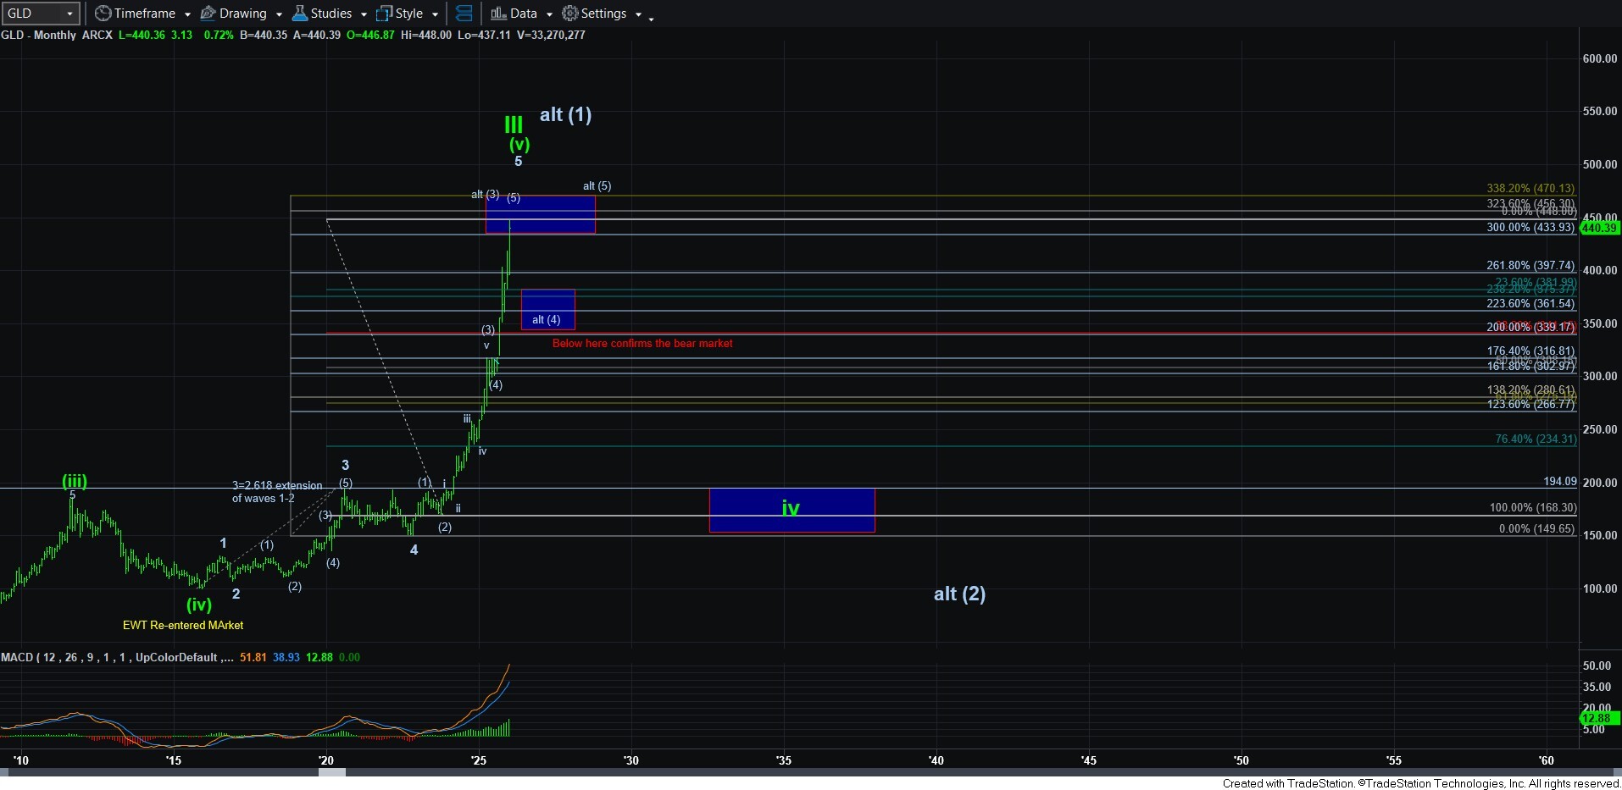Viewport: 1622px width, 790px height.
Task: Open the Style menu label
Action: tap(408, 14)
